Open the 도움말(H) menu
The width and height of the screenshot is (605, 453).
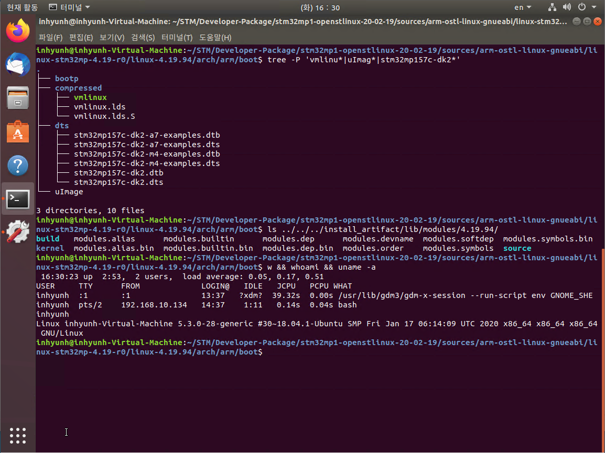(215, 37)
